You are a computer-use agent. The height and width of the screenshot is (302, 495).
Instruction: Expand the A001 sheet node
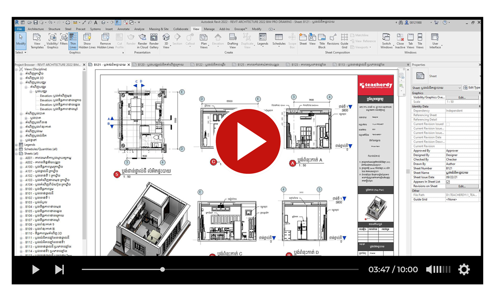(21, 158)
